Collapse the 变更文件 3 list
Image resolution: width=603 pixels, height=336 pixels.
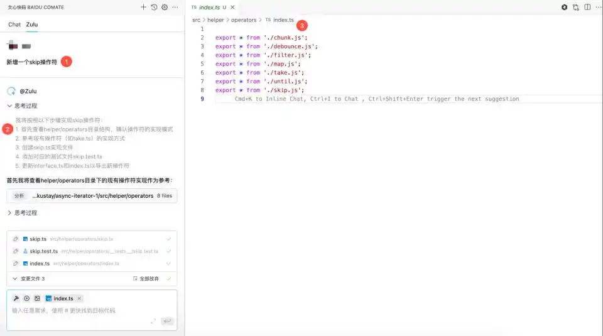click(16, 279)
